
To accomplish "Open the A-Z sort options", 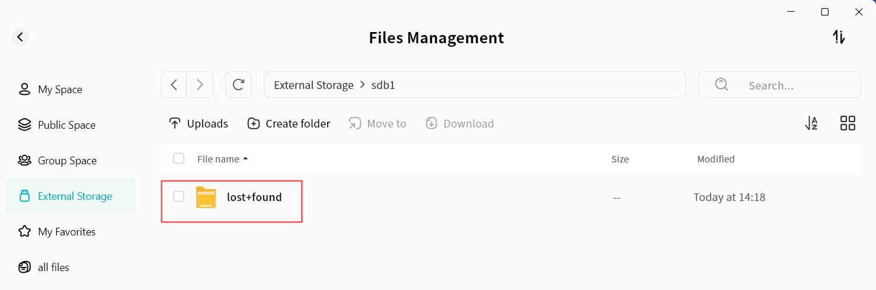I will click(811, 123).
